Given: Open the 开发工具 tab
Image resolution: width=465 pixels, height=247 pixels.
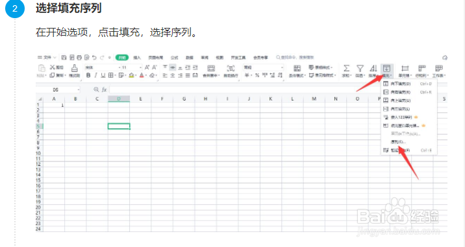Looking at the screenshot, I should click(x=238, y=58).
